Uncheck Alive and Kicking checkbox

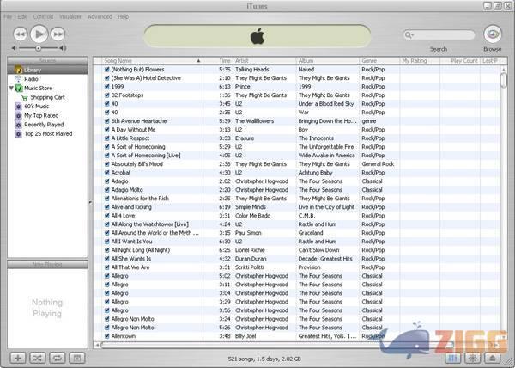click(106, 207)
